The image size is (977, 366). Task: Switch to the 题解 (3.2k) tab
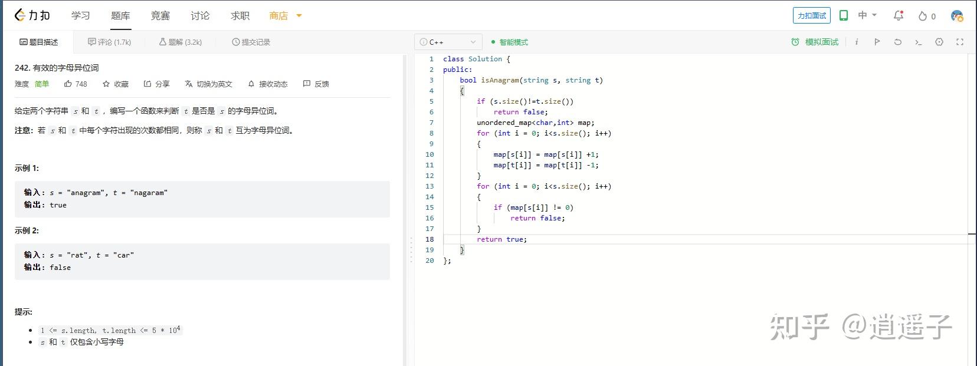[181, 42]
